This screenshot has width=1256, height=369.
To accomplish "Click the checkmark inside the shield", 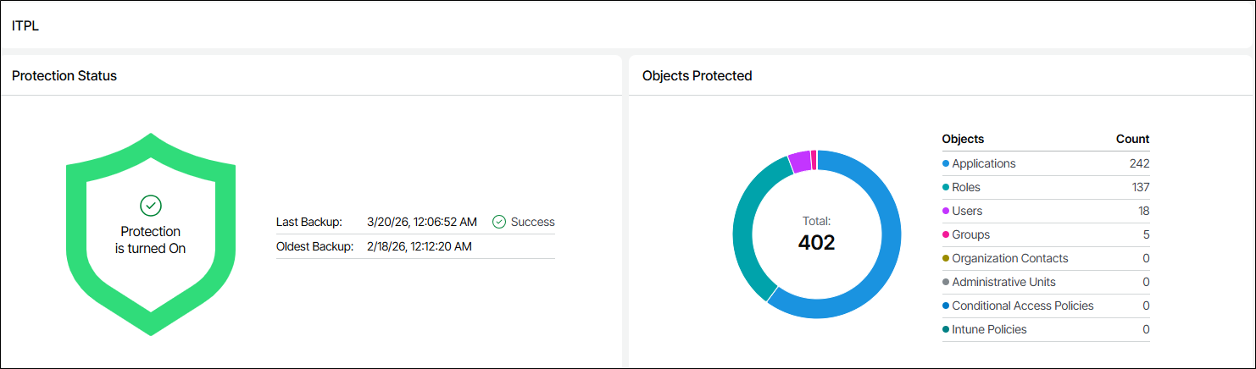I will pos(151,205).
